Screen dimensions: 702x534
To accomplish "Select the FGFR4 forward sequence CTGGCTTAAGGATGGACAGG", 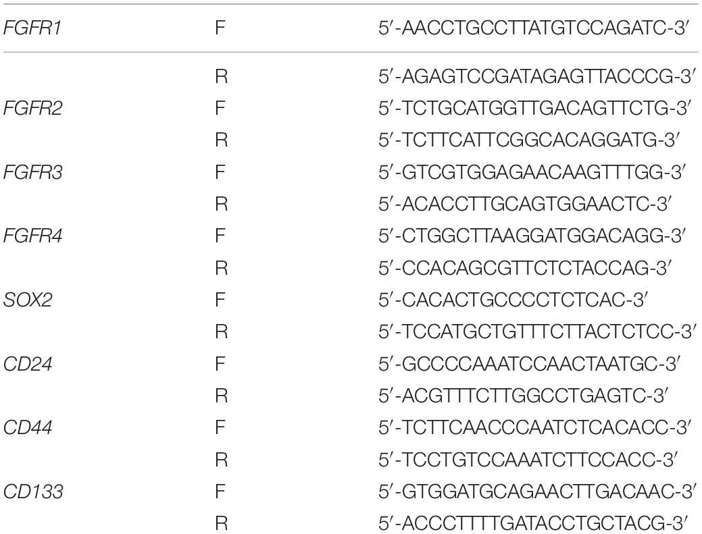I will pyautogui.click(x=532, y=236).
